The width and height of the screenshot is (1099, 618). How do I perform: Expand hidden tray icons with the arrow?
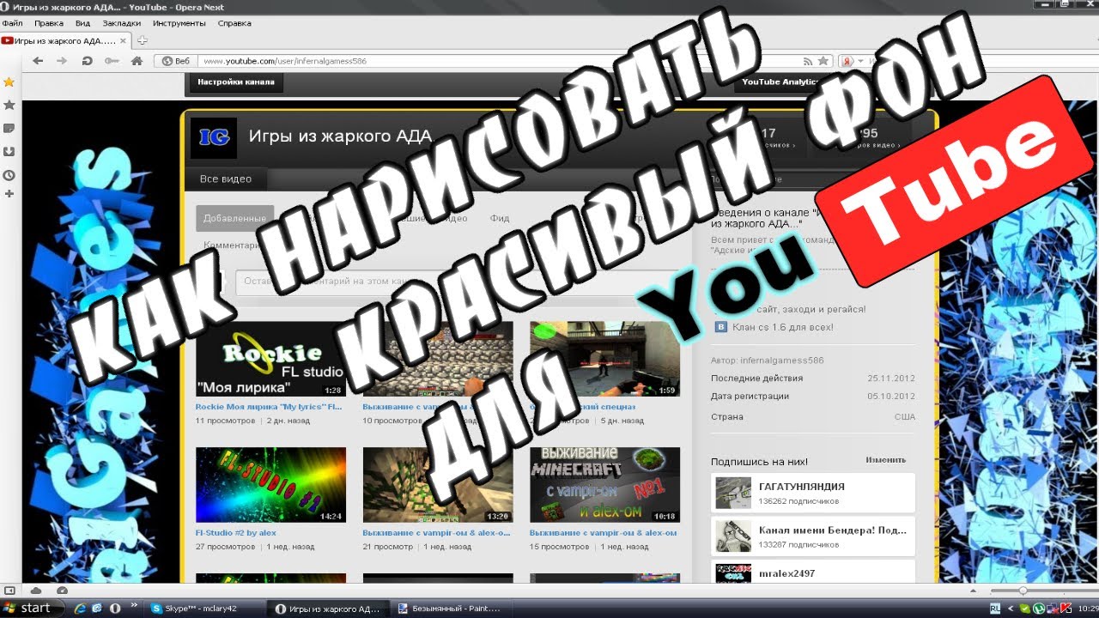point(1010,608)
